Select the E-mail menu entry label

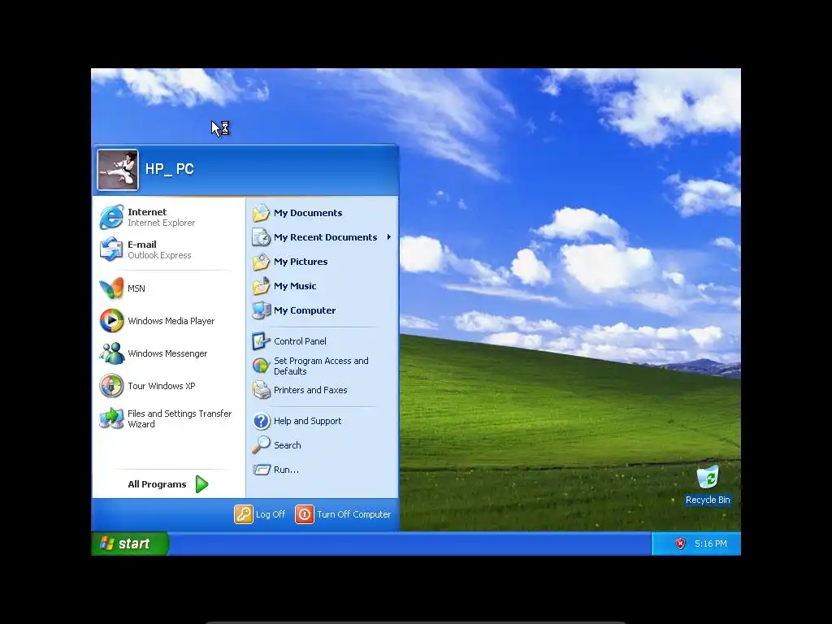point(142,244)
